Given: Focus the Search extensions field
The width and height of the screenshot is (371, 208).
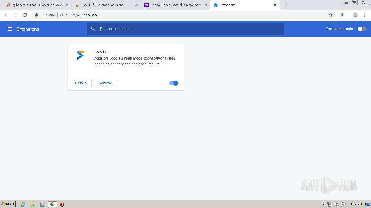Looking at the screenshot, I should pyautogui.click(x=185, y=29).
